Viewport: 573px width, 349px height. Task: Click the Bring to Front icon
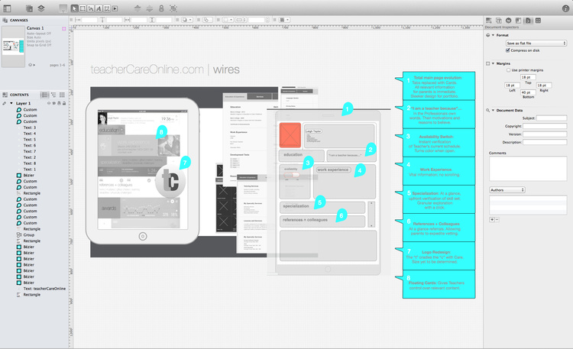[x=138, y=8]
